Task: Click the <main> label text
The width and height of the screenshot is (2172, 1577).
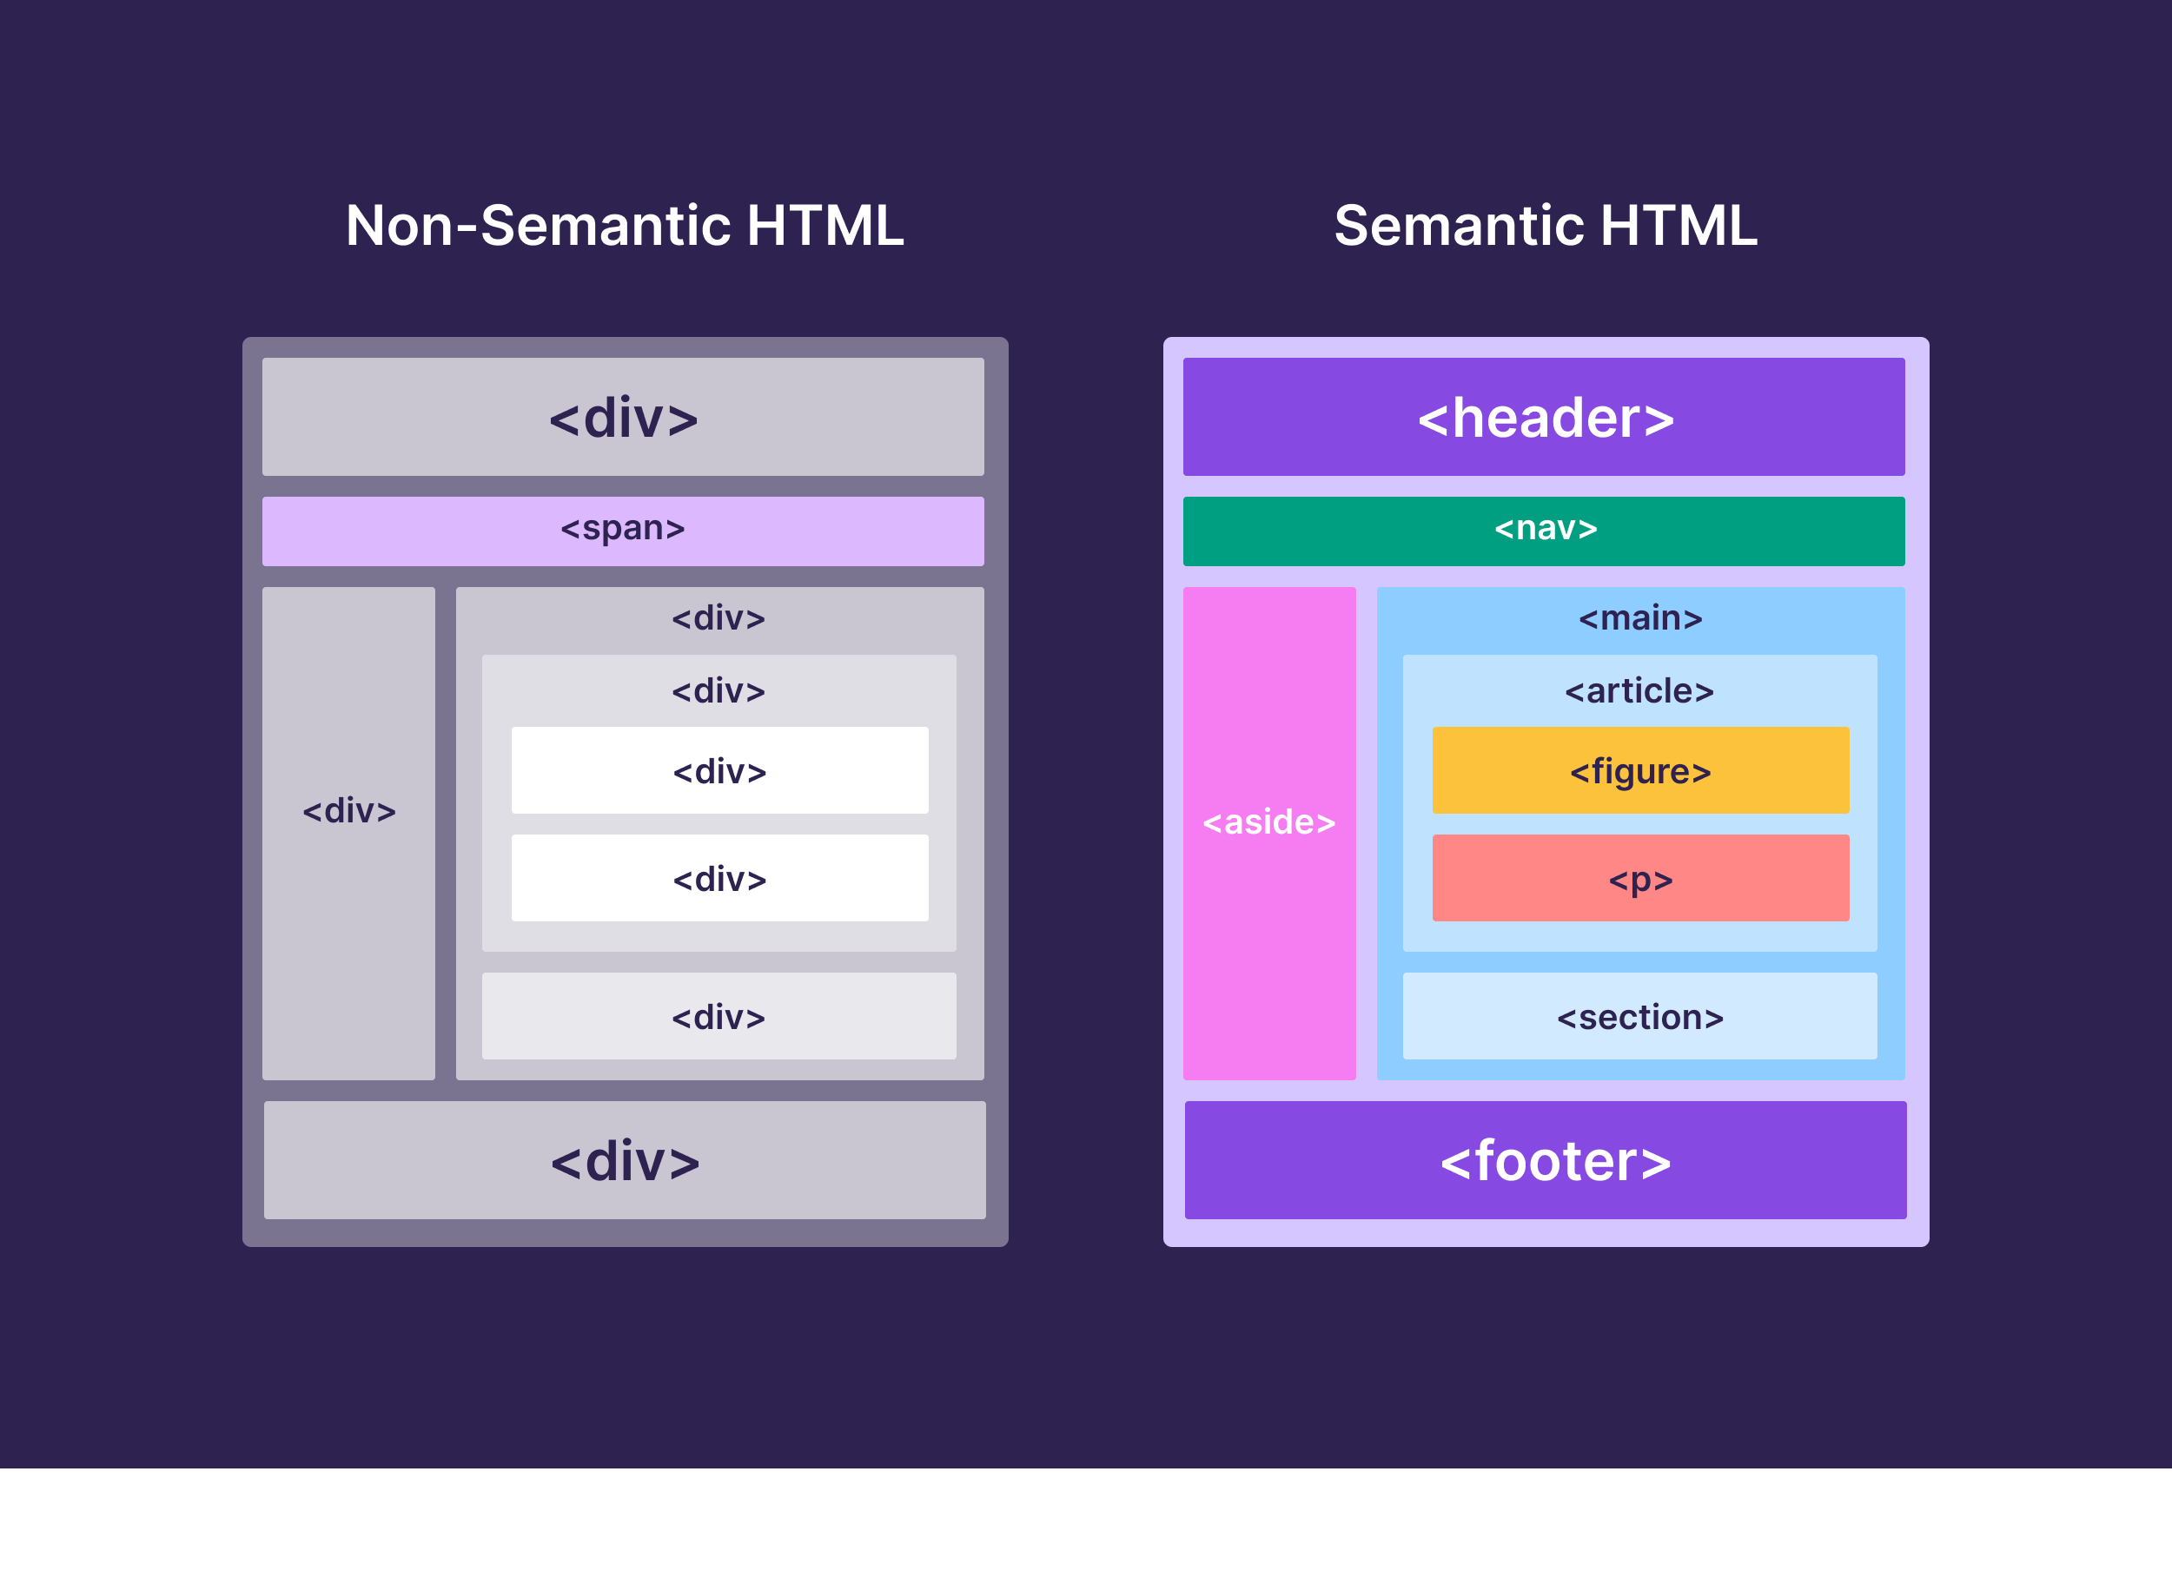Action: [1640, 618]
